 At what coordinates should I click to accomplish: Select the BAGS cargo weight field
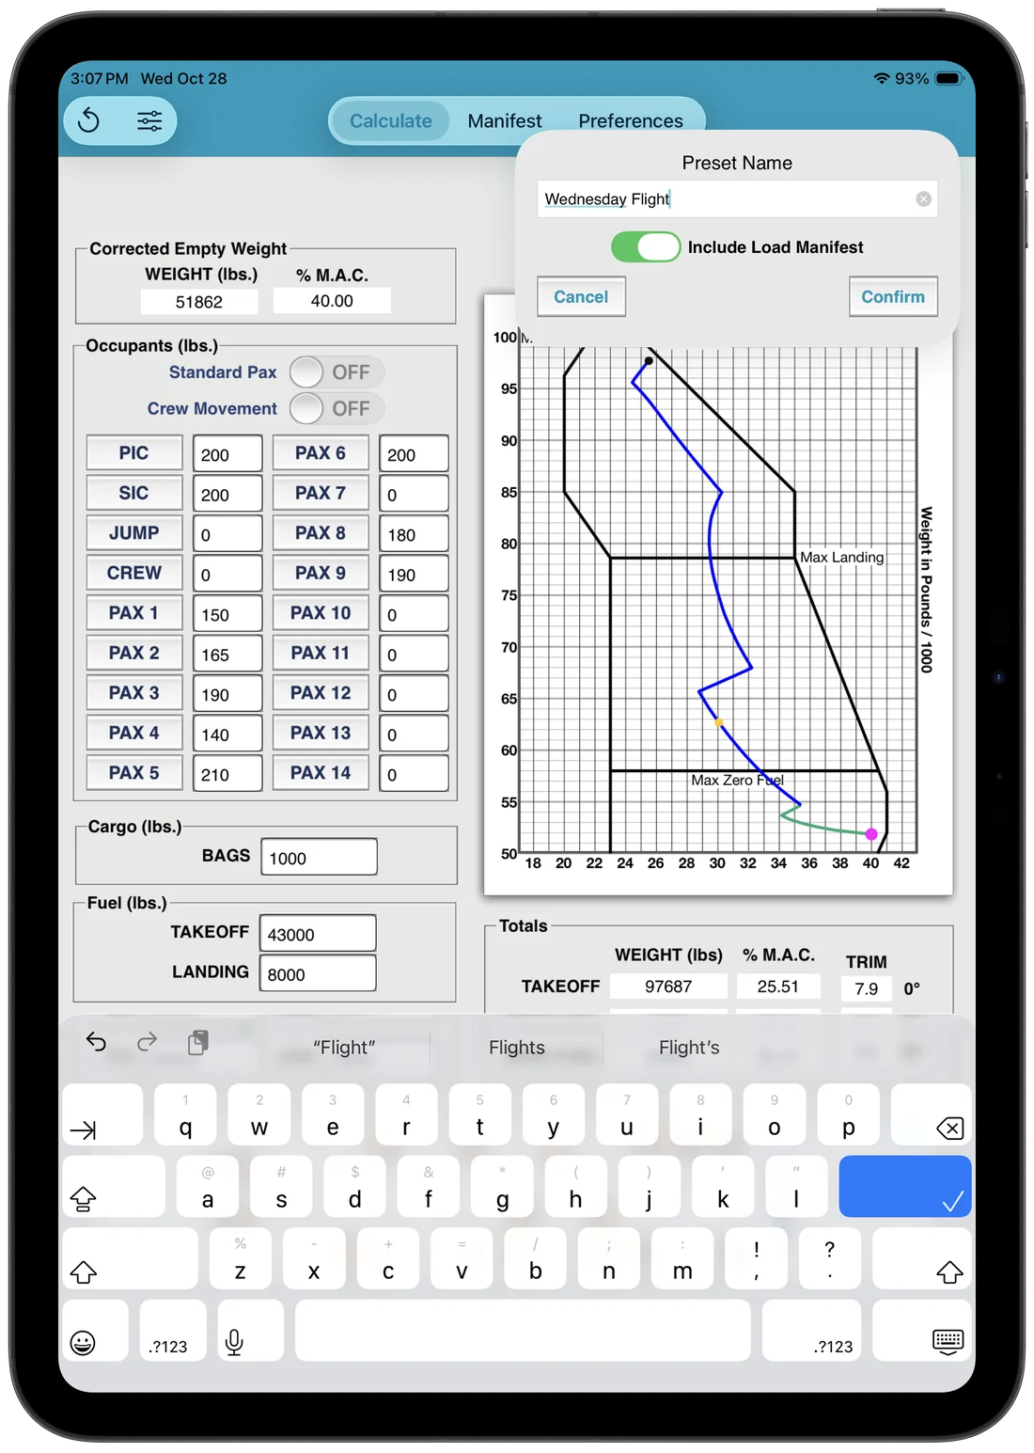tap(319, 857)
